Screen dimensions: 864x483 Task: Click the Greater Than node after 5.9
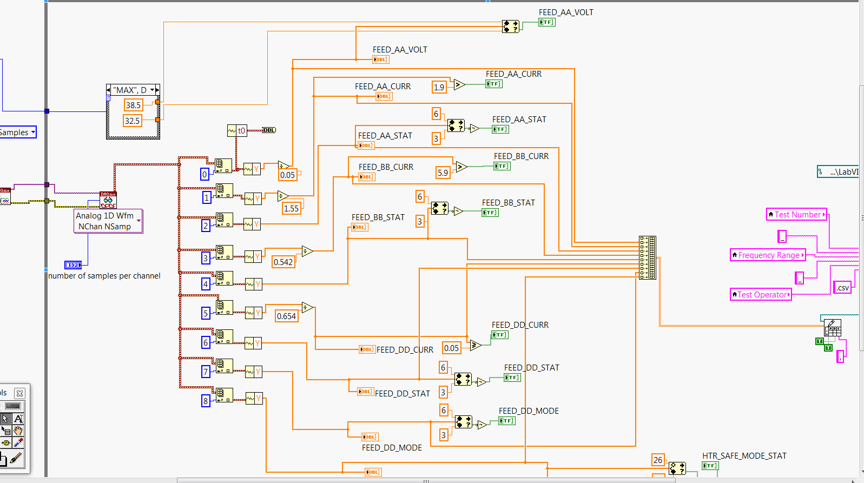(x=461, y=167)
